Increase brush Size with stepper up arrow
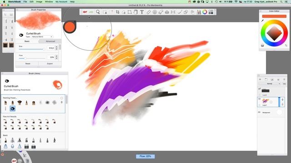Viewport: 291px width, 163px height. tap(56, 47)
